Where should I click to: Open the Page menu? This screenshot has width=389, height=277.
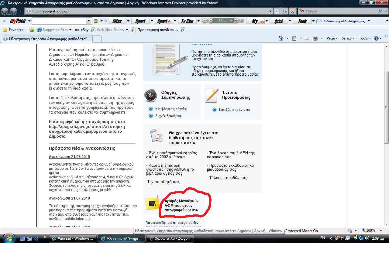coord(332,38)
